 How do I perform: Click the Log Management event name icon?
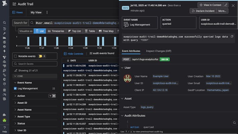[126, 25]
